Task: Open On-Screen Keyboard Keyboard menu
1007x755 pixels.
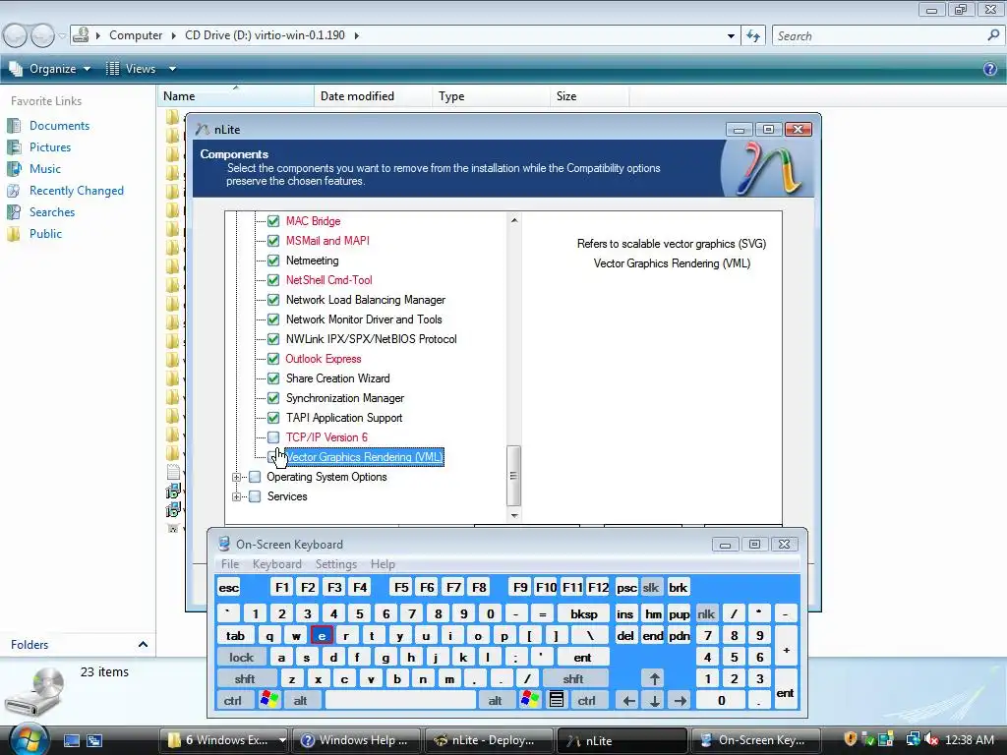Action: click(276, 564)
